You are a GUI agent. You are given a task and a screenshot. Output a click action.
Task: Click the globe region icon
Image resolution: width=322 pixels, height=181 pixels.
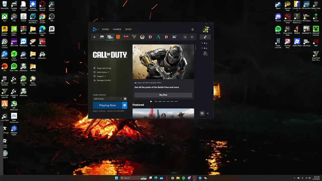(x=125, y=99)
